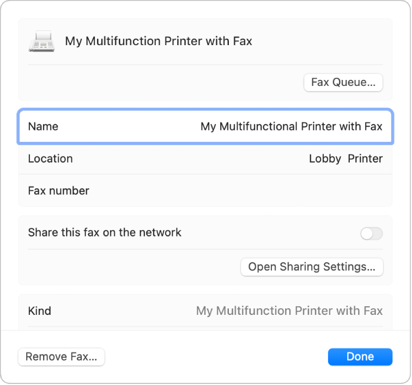Confirm with the Done button
Screen dimensions: 412x385
click(x=360, y=357)
